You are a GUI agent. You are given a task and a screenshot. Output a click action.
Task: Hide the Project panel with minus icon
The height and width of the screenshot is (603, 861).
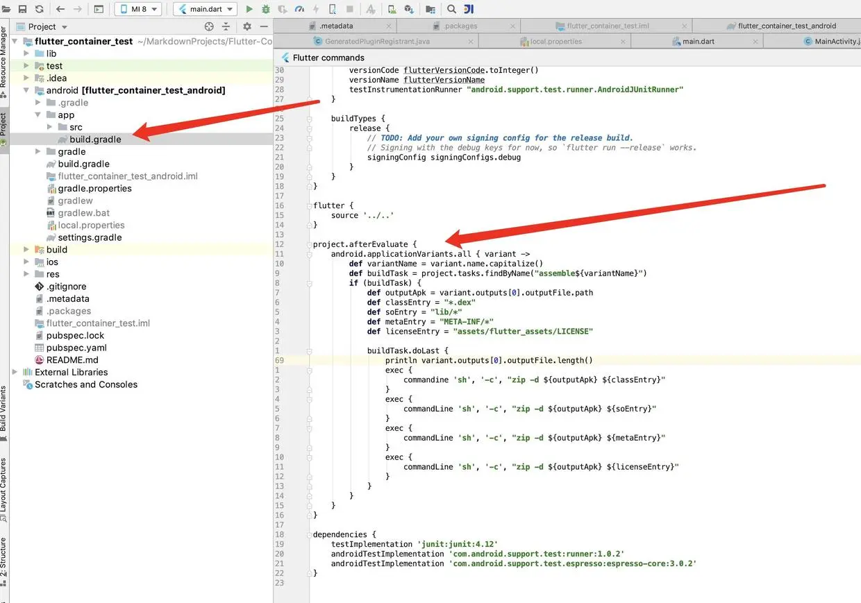[x=265, y=26]
